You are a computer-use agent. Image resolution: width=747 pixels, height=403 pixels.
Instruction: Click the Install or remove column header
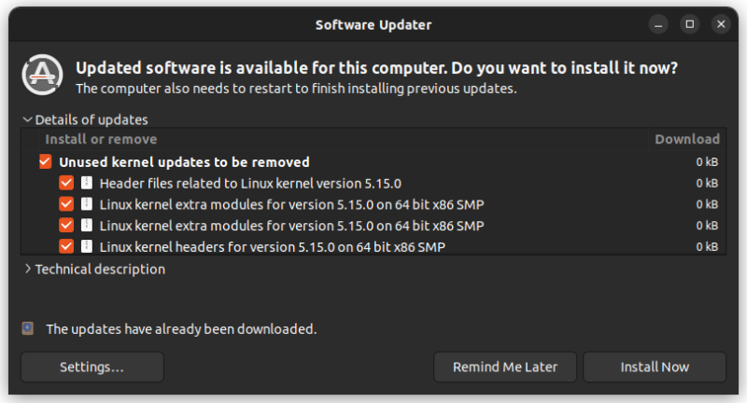(101, 139)
